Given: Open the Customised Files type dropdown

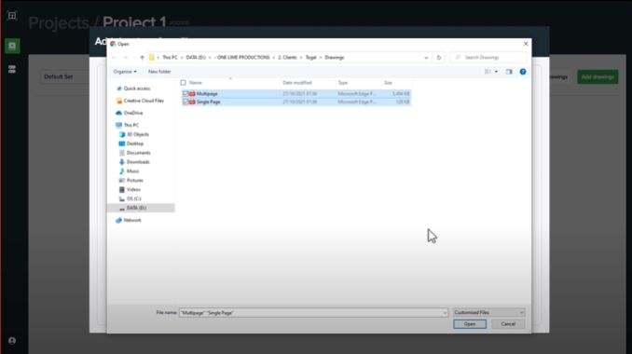Looking at the screenshot, I should pos(488,312).
